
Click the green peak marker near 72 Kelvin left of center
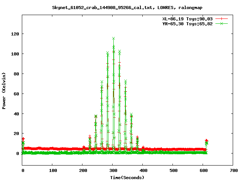coord(102,82)
